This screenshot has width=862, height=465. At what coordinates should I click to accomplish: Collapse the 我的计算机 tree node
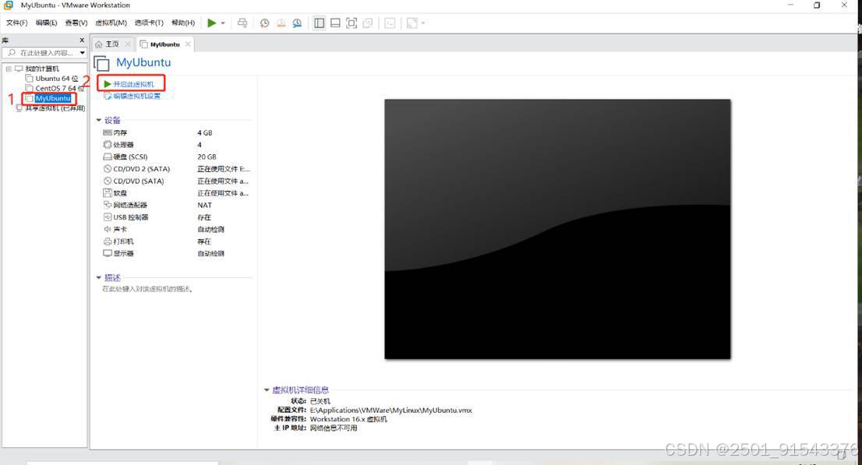[9, 69]
